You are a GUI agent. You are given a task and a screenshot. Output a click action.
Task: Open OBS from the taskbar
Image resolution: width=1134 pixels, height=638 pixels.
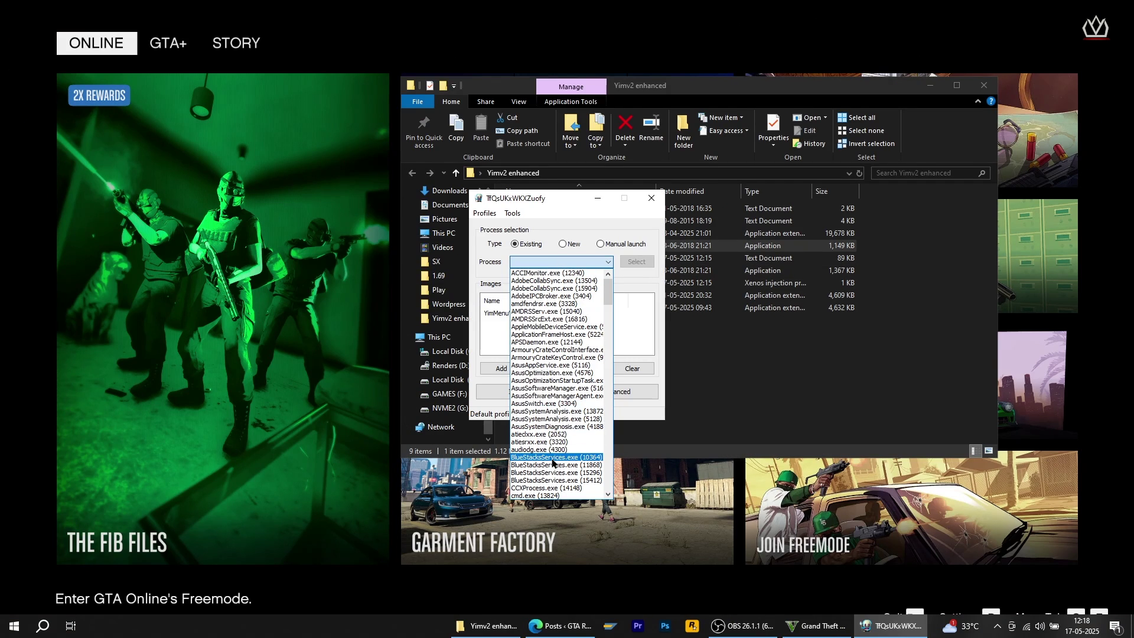(742, 626)
